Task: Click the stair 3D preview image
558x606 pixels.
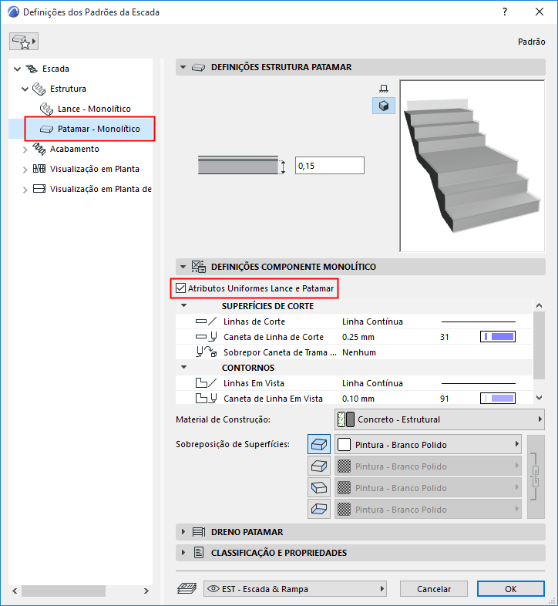Action: 472,166
